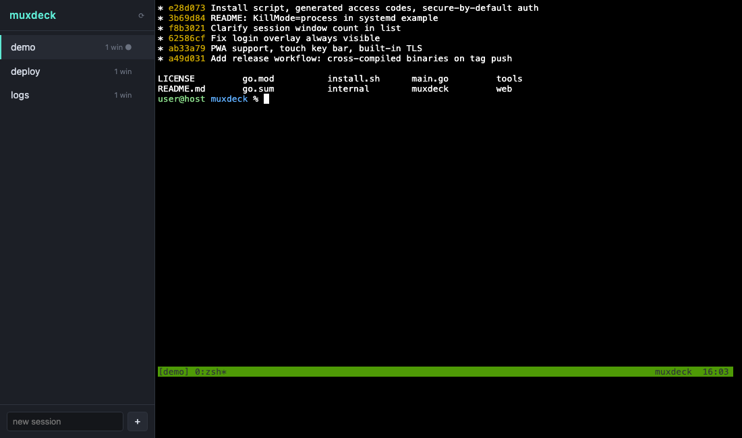Click the tools directory name
742x438 pixels.
509,78
